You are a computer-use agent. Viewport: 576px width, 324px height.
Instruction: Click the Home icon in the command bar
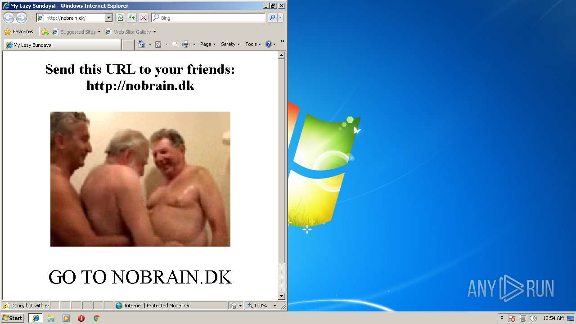pos(142,44)
